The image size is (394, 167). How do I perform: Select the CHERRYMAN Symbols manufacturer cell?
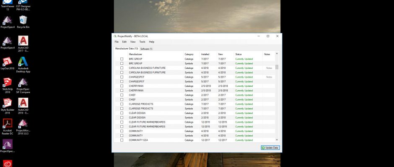click(136, 91)
